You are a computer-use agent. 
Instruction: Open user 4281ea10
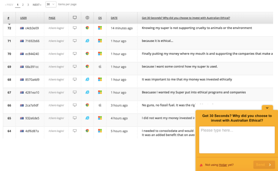pos(32,93)
